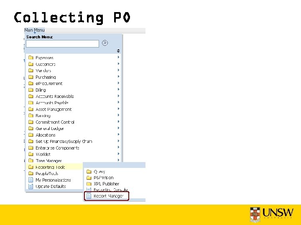
Task: Click the Query folder icon in submenu
Action: tap(89, 171)
